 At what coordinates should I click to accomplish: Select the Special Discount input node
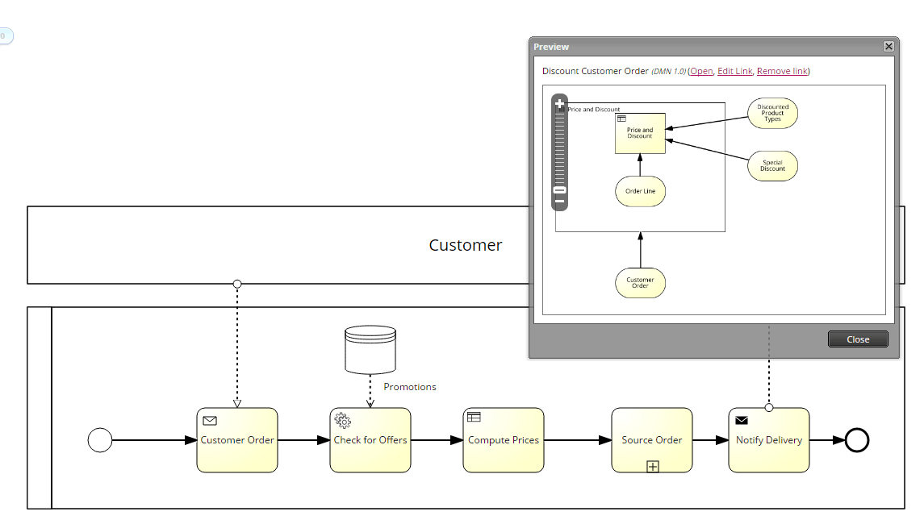pos(772,165)
